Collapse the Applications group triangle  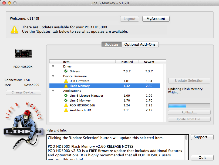tap(53, 91)
